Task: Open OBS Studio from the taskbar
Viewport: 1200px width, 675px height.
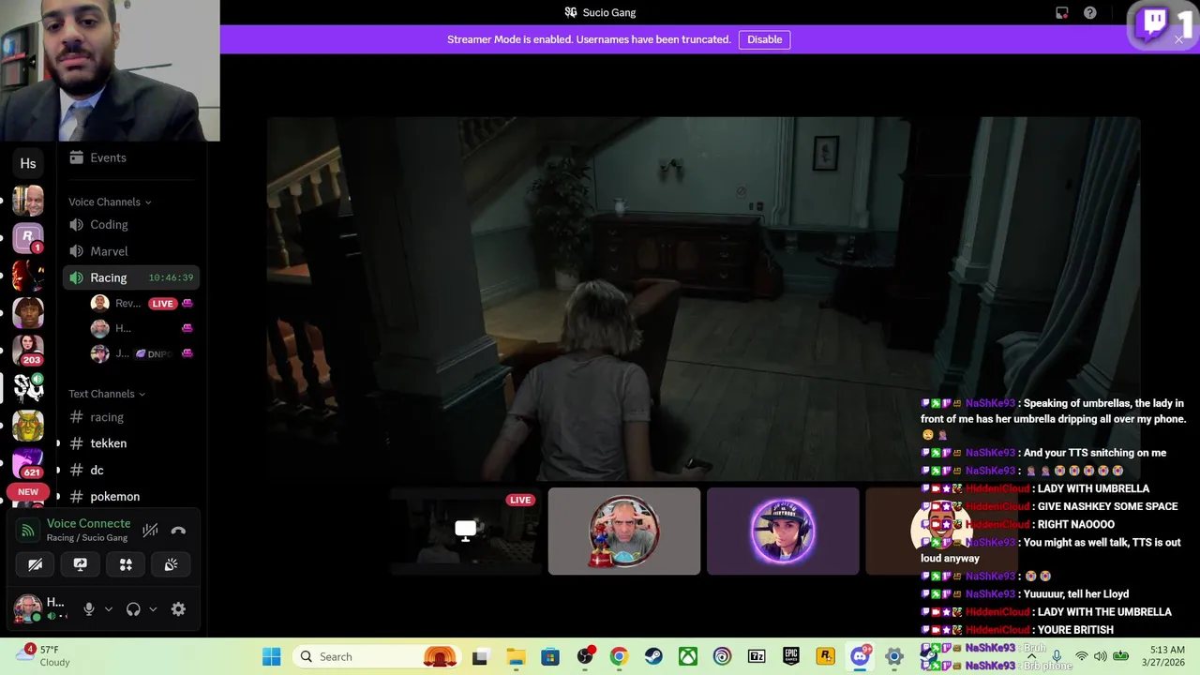Action: coord(585,656)
